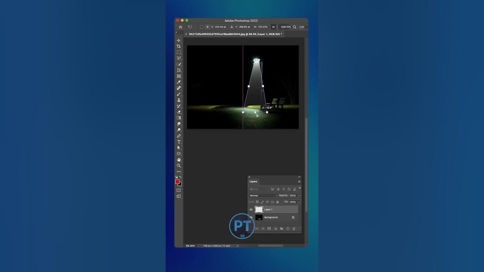Select the Crop tool
484x272 pixels.
pos(179,46)
